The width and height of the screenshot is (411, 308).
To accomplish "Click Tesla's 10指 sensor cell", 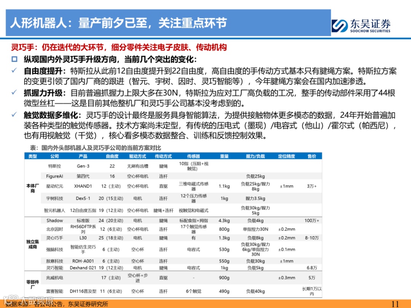I will (x=193, y=166).
